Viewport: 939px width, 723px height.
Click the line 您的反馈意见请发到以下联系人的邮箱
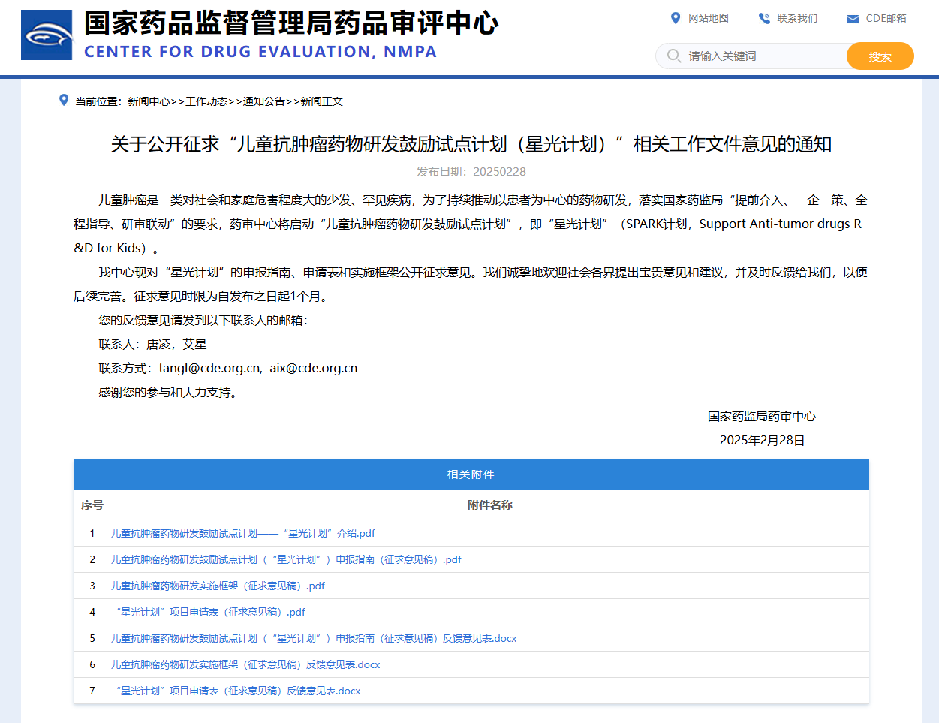tap(203, 320)
